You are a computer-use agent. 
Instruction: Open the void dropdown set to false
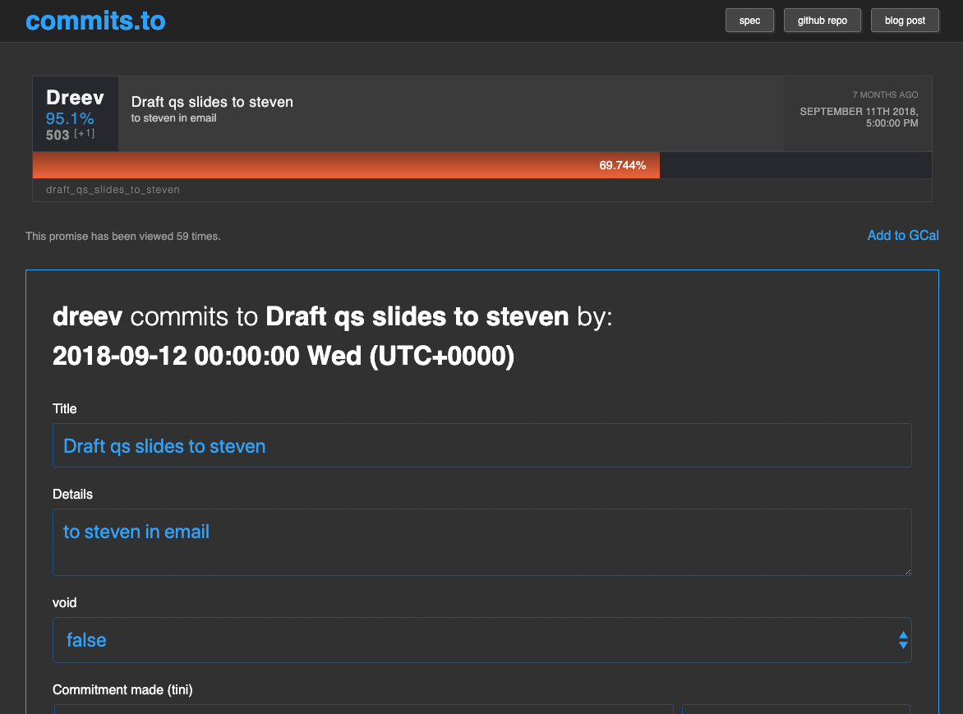[481, 640]
